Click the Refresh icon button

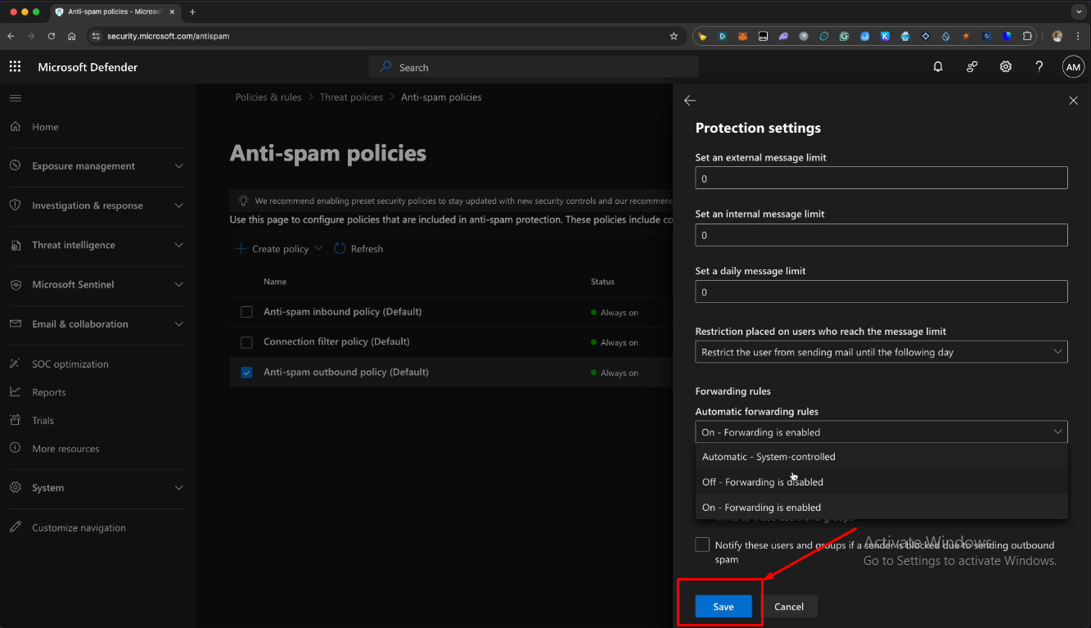[x=340, y=249]
